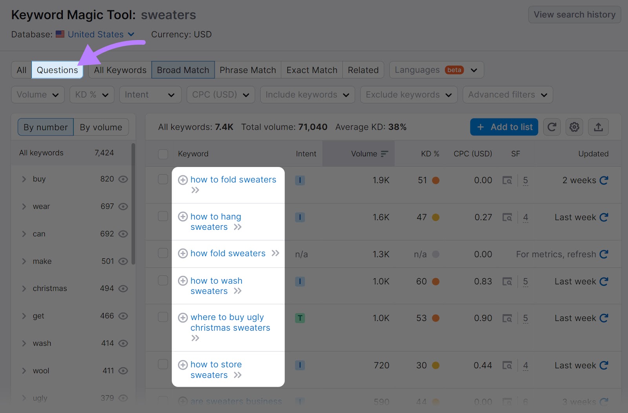Click the "T" intent badge for ugly christmas sweaters
628x413 pixels.
pos(300,318)
